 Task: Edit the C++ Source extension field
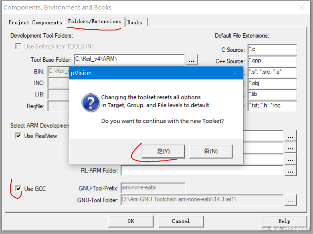point(272,61)
